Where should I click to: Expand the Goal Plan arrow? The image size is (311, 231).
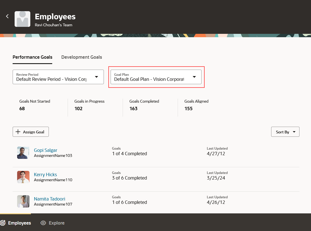(194, 77)
